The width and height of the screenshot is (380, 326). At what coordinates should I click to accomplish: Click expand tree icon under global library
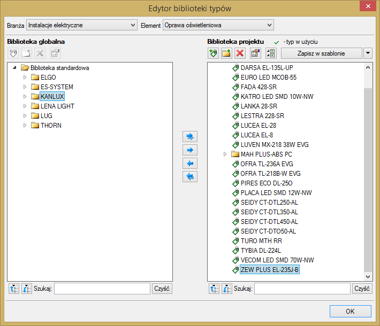point(14,289)
